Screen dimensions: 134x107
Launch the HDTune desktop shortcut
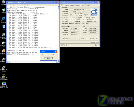tap(4, 68)
